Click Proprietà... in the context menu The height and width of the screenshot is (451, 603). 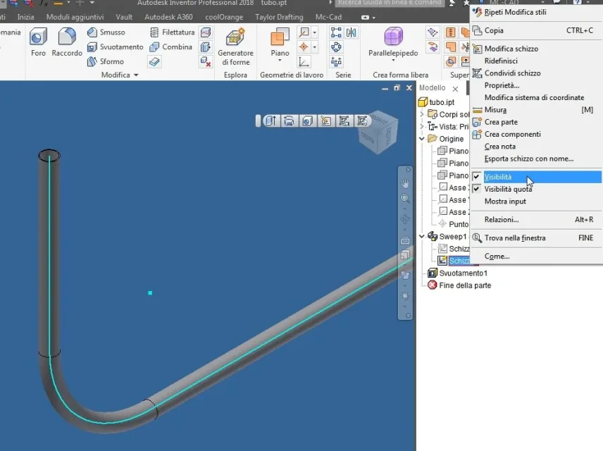[x=502, y=85]
